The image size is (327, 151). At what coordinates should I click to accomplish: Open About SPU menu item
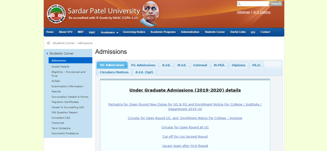coord(65,32)
